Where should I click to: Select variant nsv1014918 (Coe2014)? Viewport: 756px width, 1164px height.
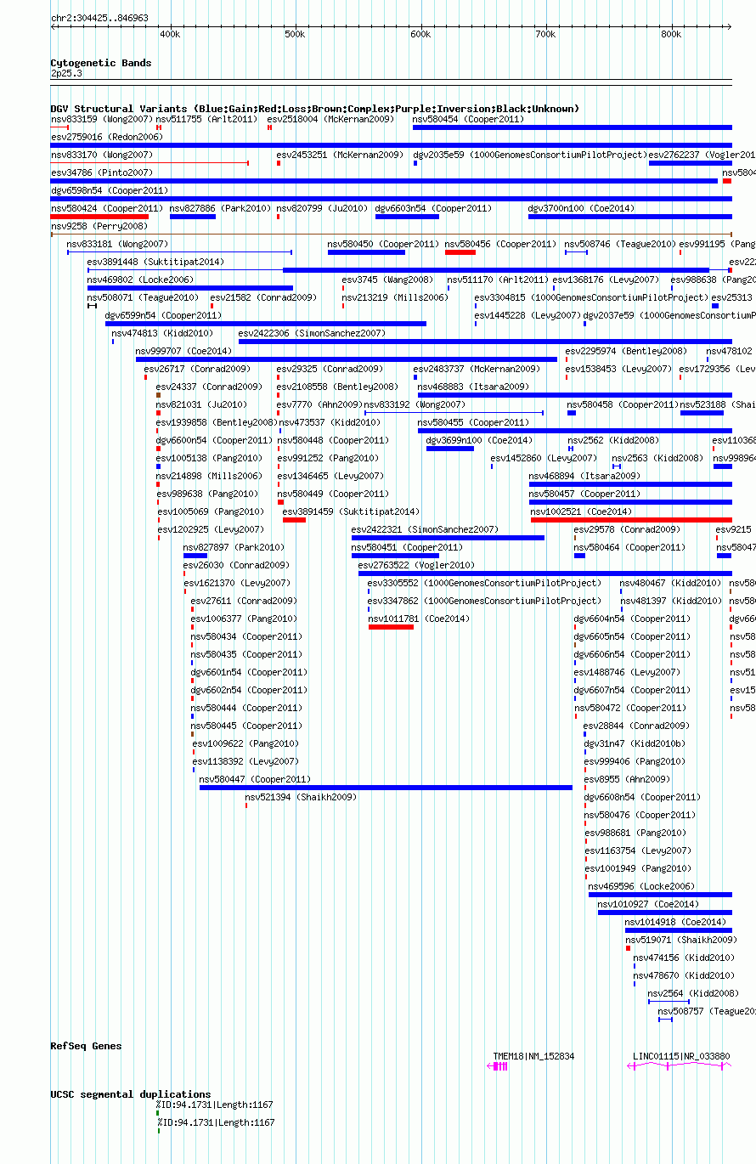click(679, 930)
